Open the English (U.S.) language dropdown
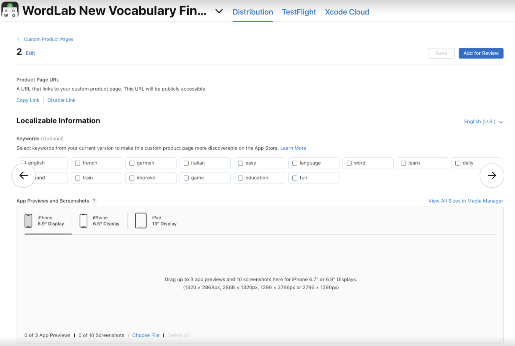The width and height of the screenshot is (515, 346). [x=483, y=122]
